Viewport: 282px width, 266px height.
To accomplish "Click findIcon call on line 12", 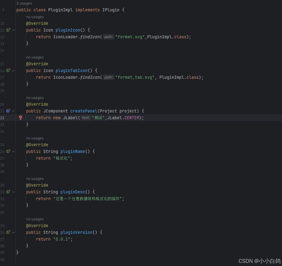I will (x=90, y=37).
